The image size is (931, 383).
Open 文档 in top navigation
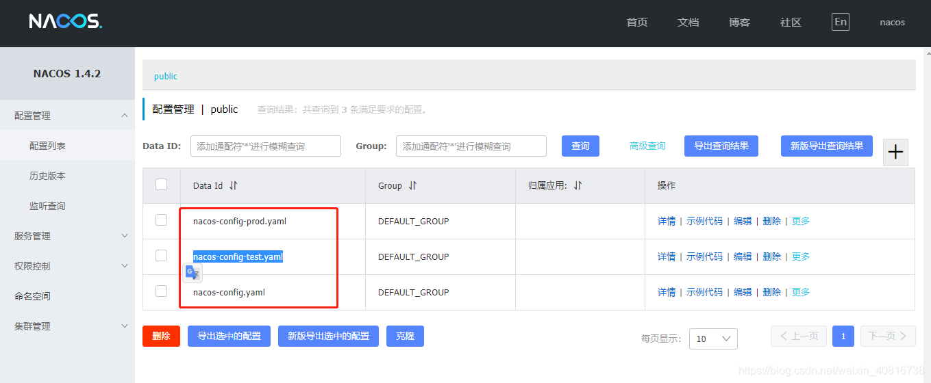click(x=688, y=22)
